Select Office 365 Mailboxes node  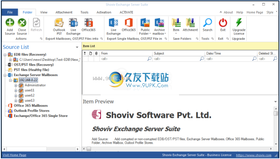[x=31, y=106]
